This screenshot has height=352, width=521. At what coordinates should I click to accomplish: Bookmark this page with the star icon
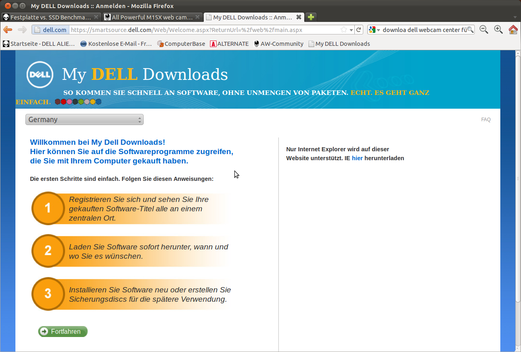344,30
